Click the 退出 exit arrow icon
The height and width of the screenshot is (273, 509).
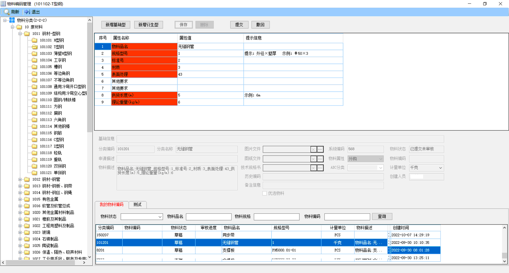[27, 12]
